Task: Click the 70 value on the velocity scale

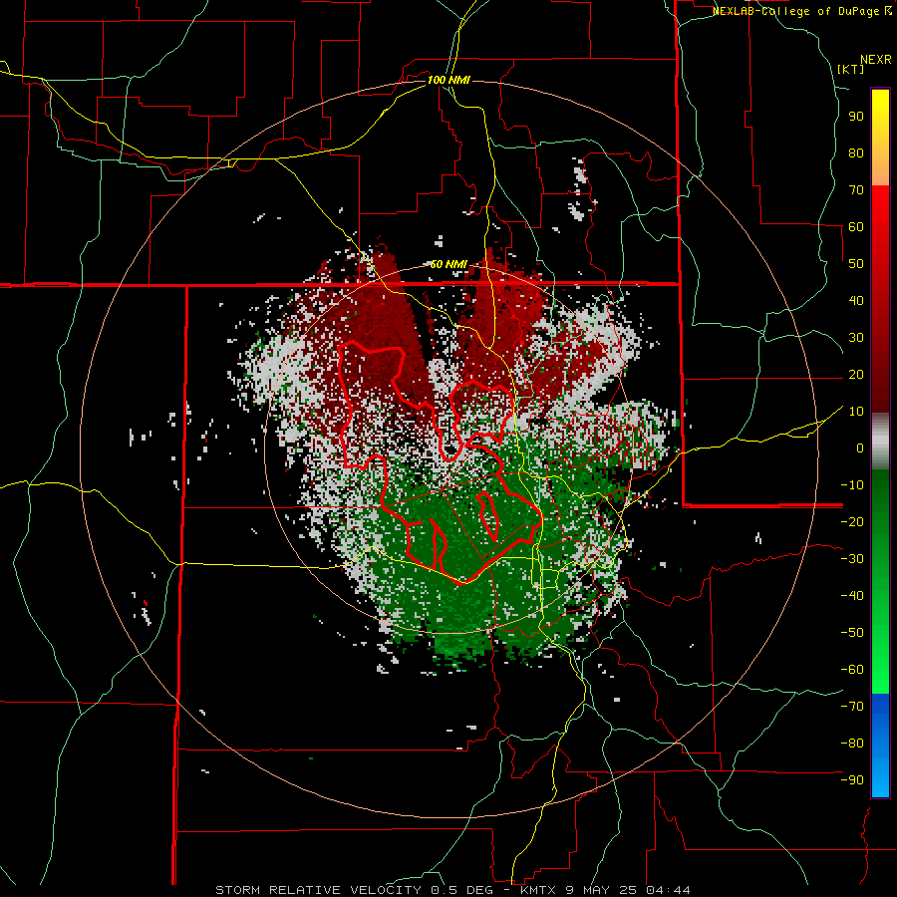Action: point(856,190)
